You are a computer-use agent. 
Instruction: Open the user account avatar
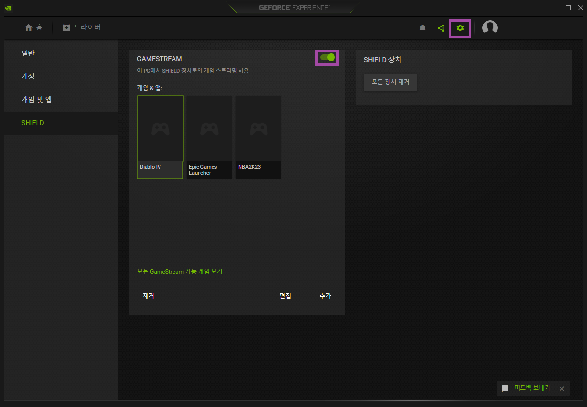[490, 27]
